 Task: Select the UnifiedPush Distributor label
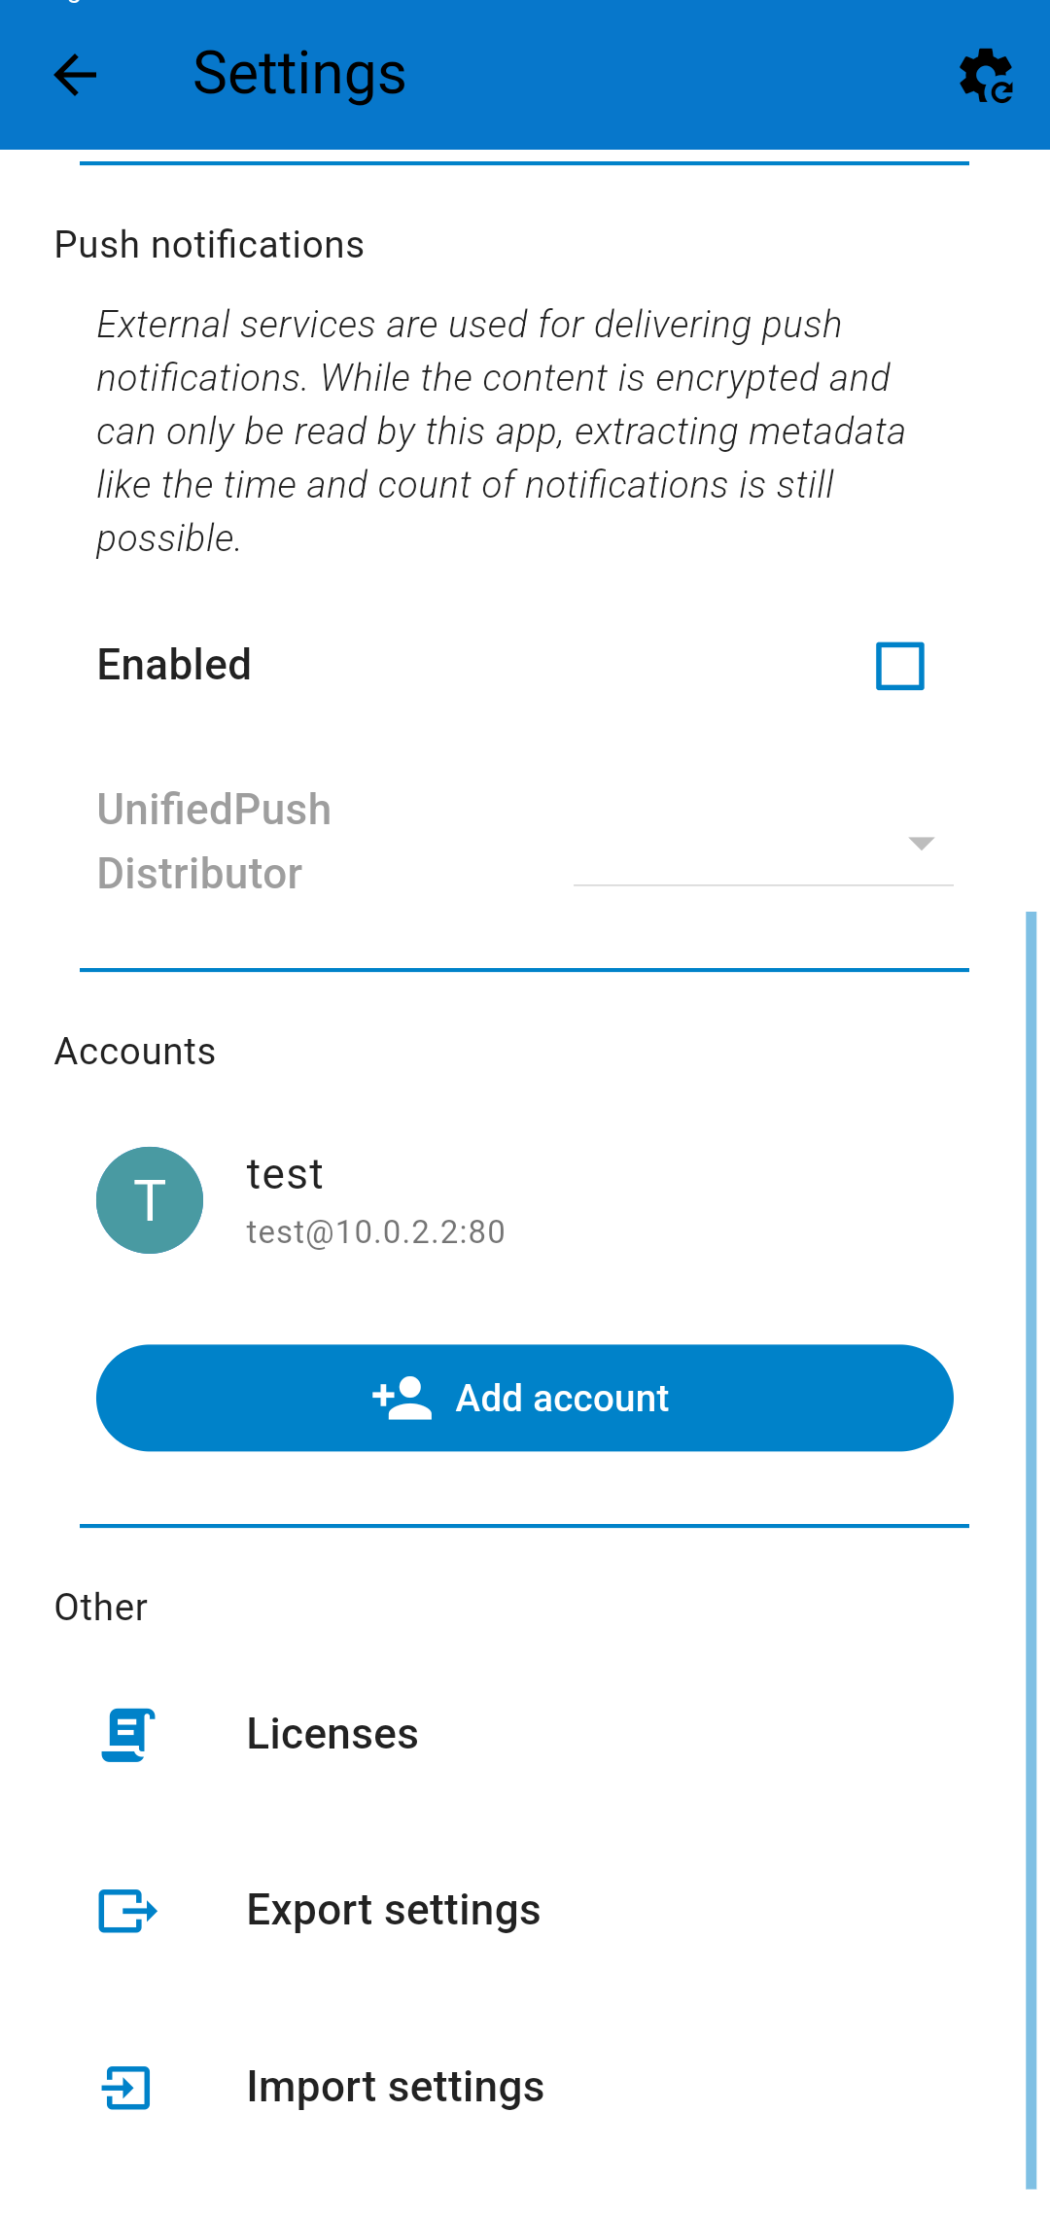214,842
